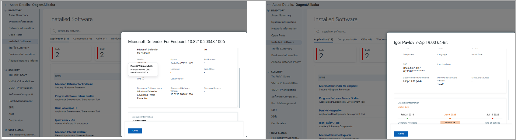Open Microsoft Defender for Endpoint link, left list
The height and width of the screenshot is (140, 516).
[74, 84]
